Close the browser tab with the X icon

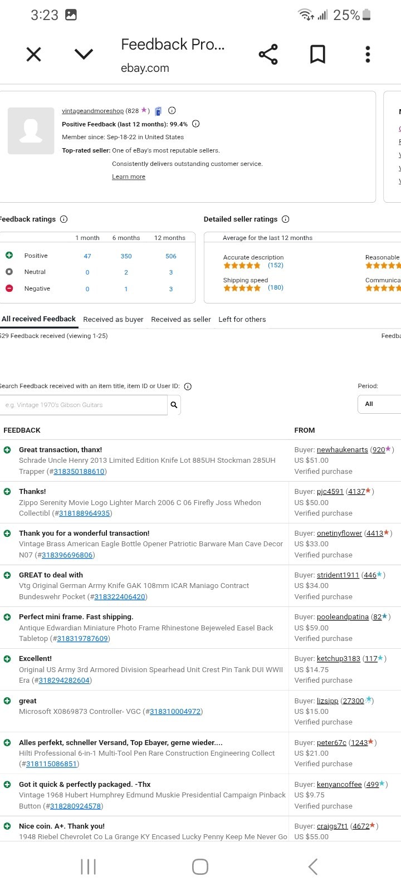point(34,54)
